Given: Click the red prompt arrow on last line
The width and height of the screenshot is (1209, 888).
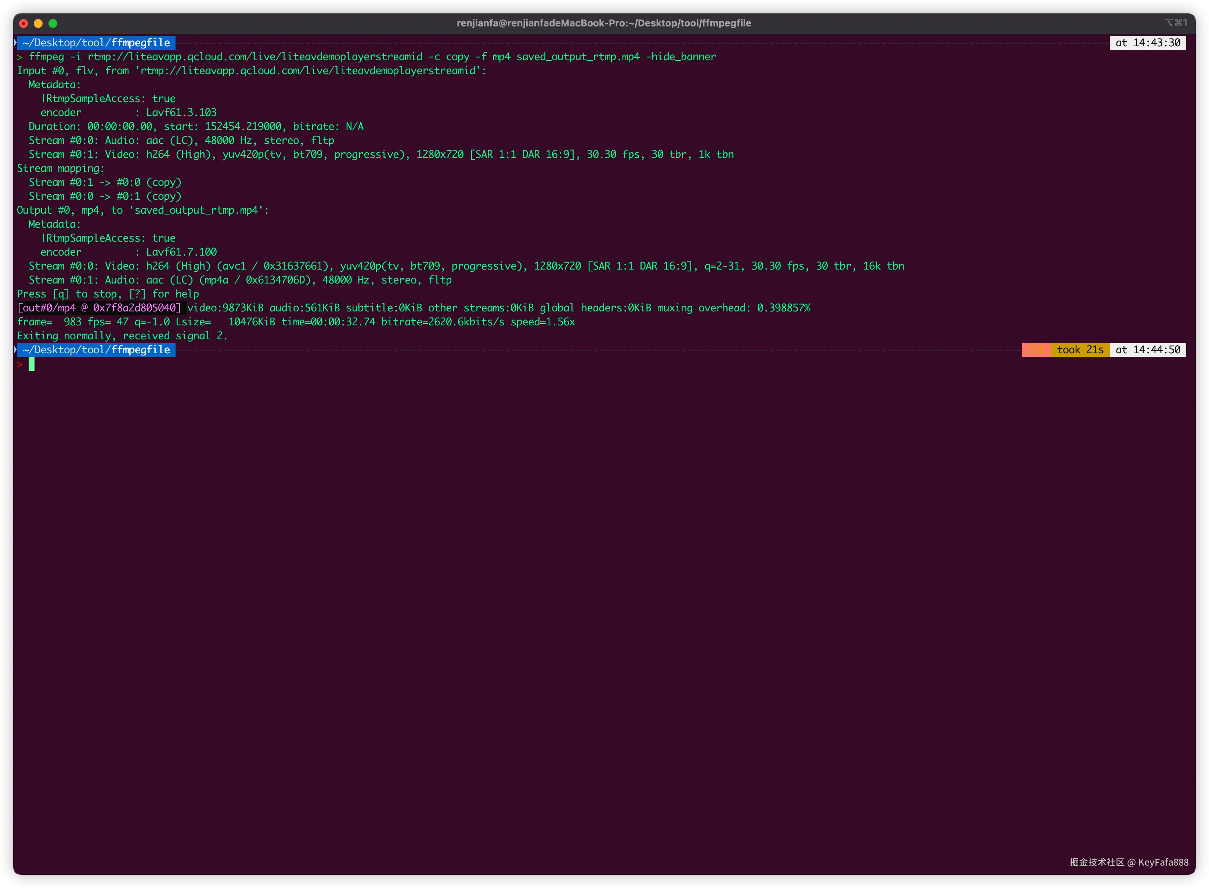Looking at the screenshot, I should 20,364.
